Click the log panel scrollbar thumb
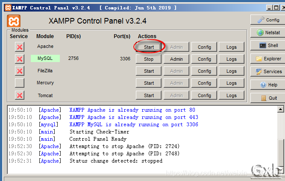Screen dimensions: 285x181 click(280, 153)
